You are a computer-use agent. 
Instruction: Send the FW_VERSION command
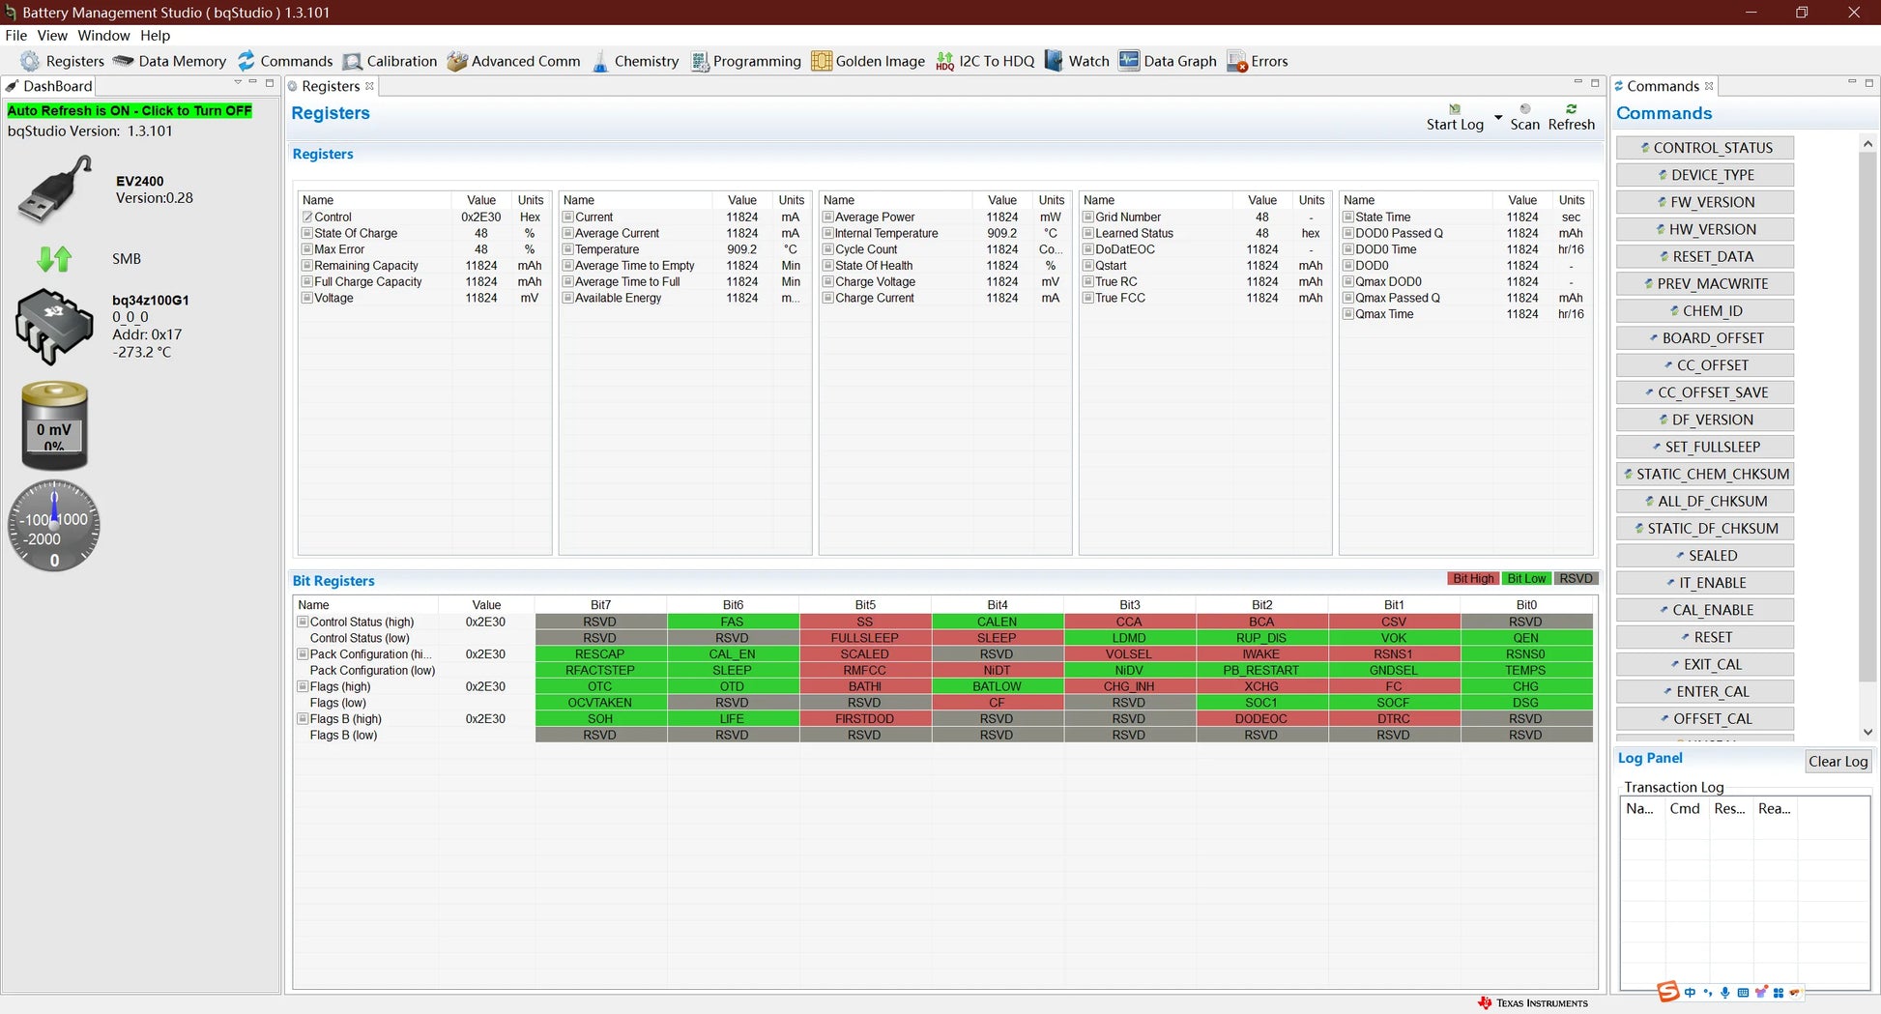tap(1705, 202)
